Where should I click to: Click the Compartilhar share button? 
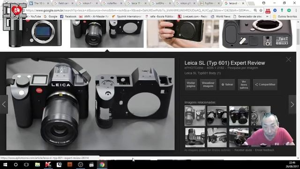pos(265,84)
